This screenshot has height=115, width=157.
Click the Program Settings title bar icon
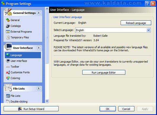pos(3,3)
